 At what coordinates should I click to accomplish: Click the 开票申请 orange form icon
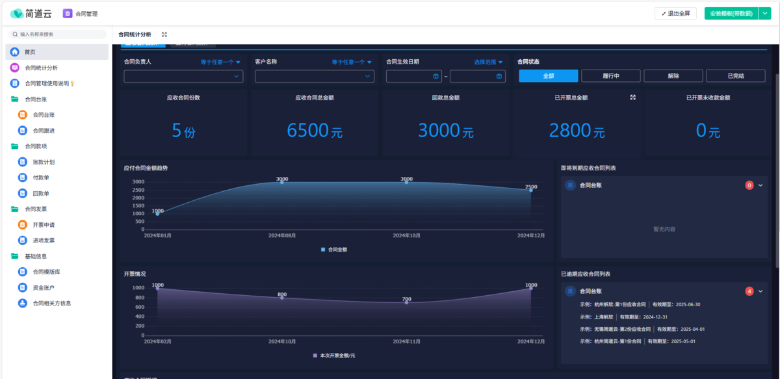click(x=23, y=225)
